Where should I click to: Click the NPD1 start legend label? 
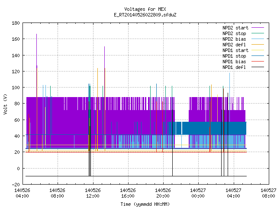click(x=235, y=50)
